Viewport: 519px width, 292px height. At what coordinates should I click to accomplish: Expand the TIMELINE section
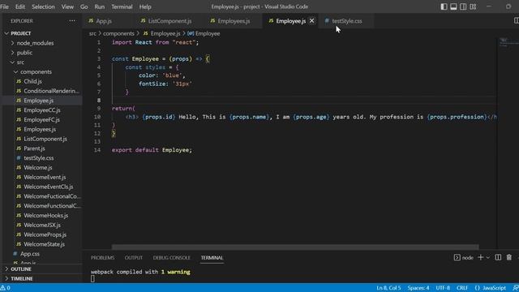pos(22,279)
